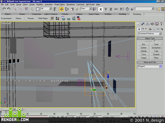Select the Move transform tool
The image size is (165, 123).
[61, 9]
